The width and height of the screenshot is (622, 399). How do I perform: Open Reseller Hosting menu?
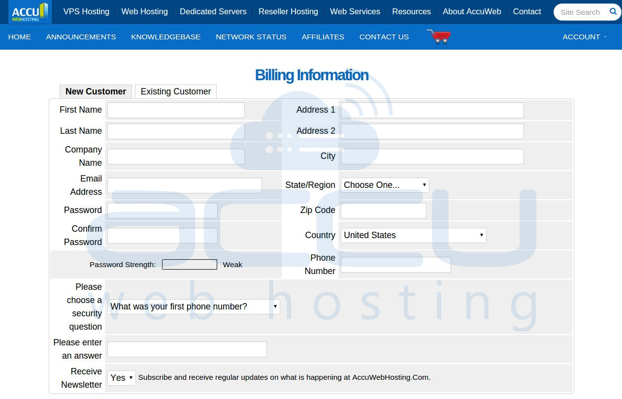pos(288,11)
